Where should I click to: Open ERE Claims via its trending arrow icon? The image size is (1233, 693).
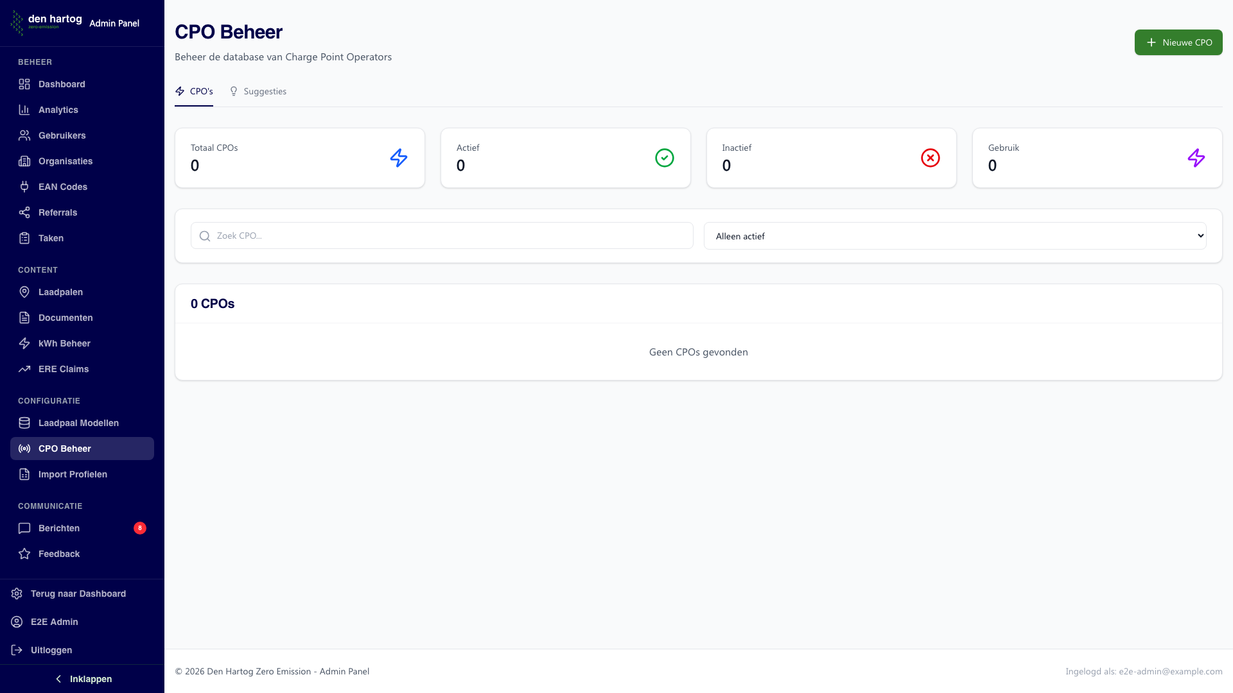point(24,369)
